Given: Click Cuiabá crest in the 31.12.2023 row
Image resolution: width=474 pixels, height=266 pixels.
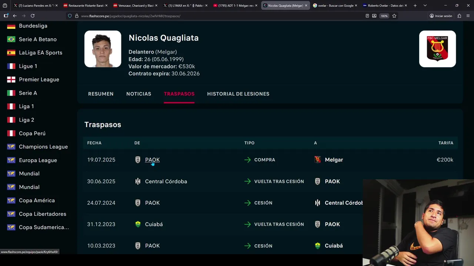Looking at the screenshot, I should 138,224.
